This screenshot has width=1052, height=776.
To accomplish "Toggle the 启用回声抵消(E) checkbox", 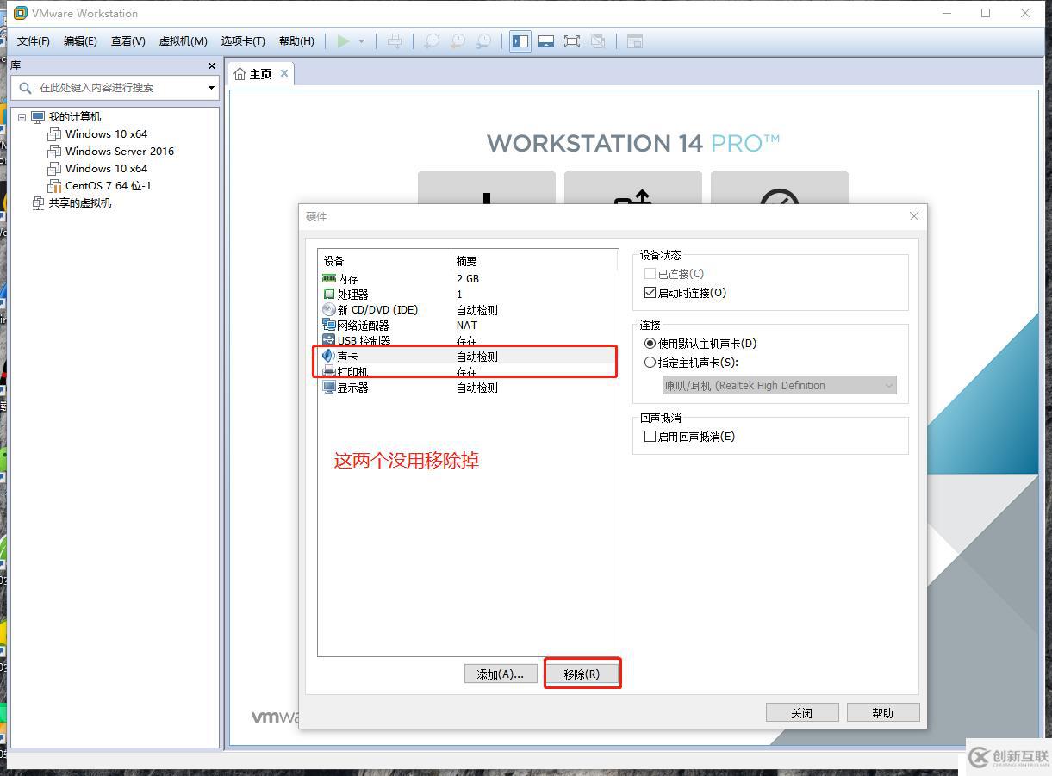I will click(x=650, y=437).
